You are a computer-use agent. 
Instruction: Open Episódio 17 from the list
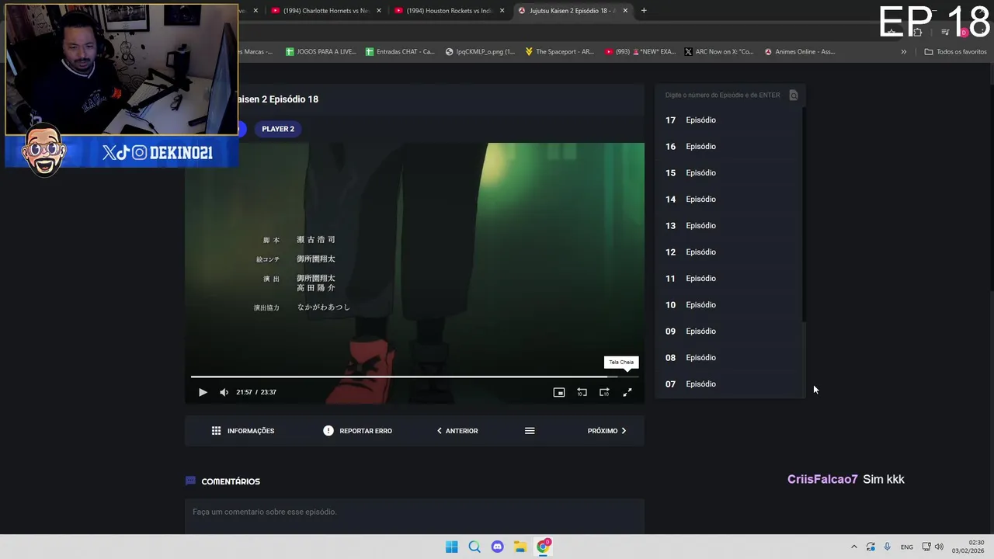point(729,120)
